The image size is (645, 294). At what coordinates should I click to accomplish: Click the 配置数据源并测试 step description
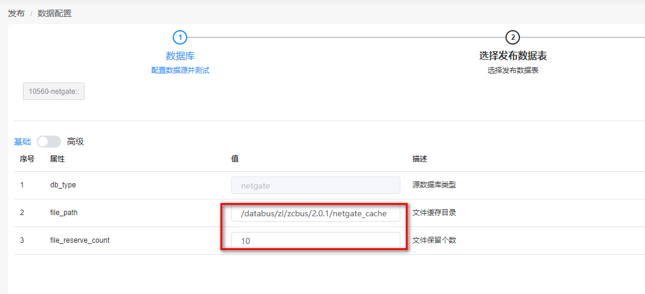coord(180,70)
